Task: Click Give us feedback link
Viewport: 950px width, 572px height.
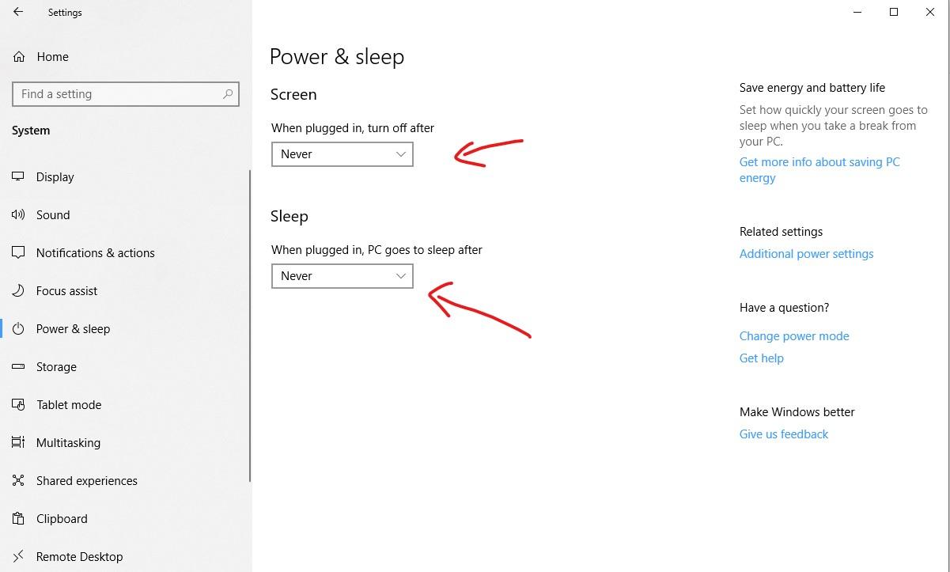Action: (784, 434)
